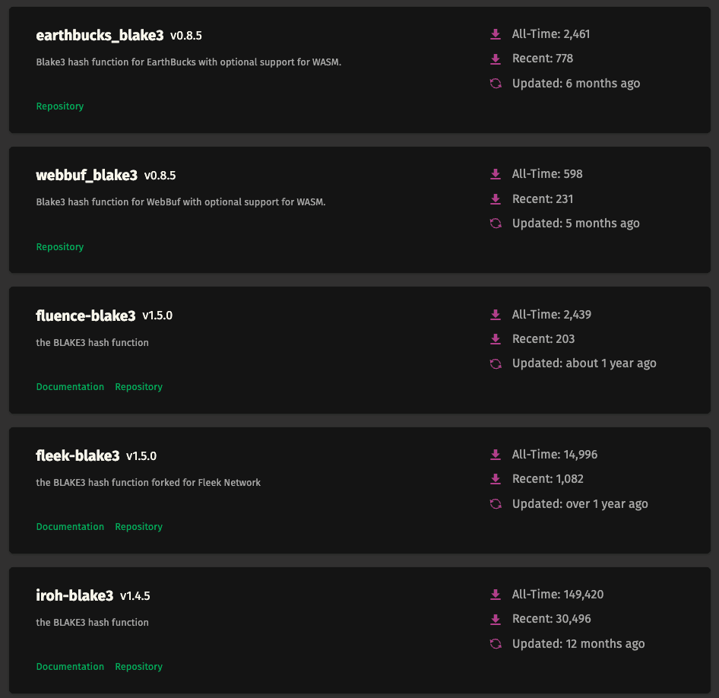Click the recent downloads icon for iroh-blake3

[496, 619]
